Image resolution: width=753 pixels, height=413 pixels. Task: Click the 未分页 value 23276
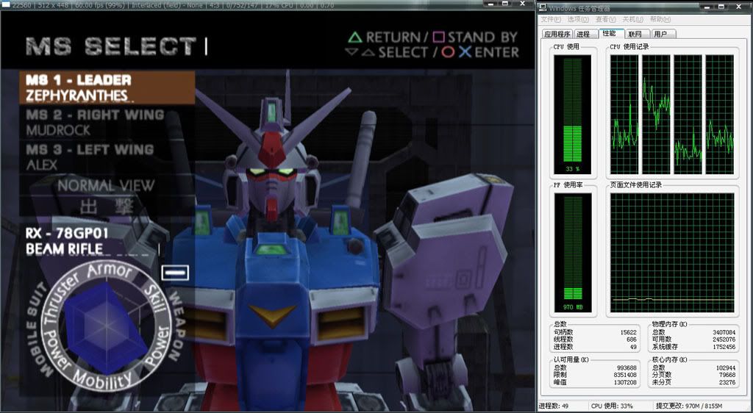pyautogui.click(x=727, y=382)
